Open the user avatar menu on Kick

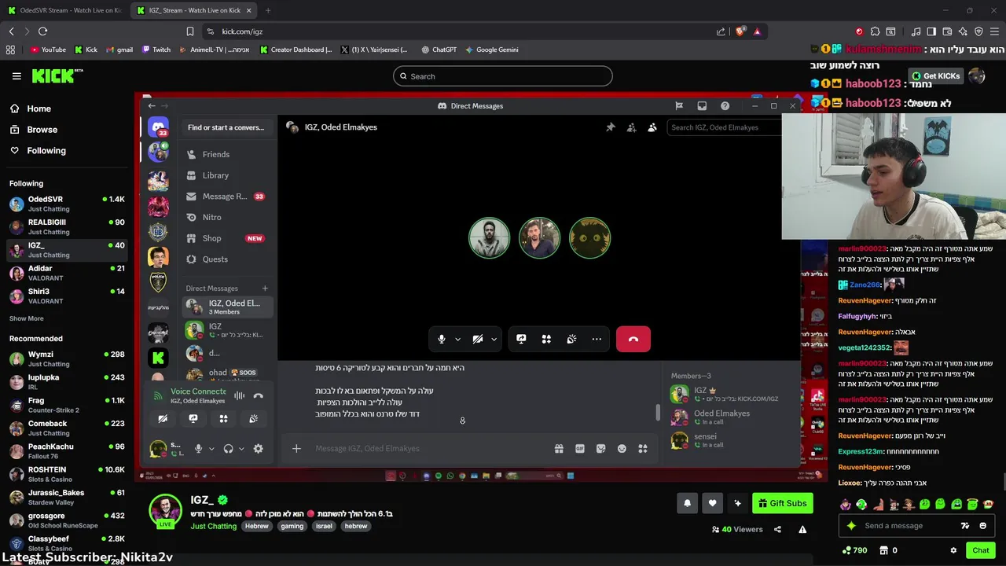coord(977,75)
